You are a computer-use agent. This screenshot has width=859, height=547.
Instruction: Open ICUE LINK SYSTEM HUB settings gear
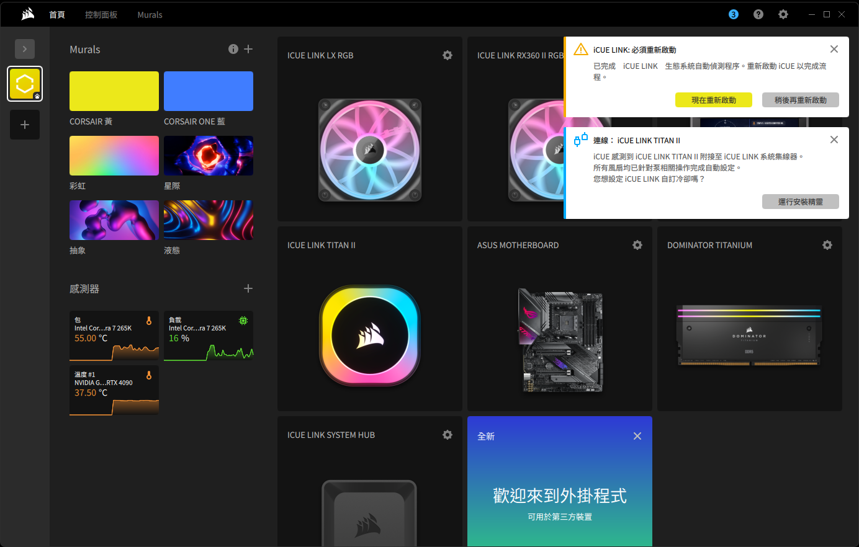[447, 435]
